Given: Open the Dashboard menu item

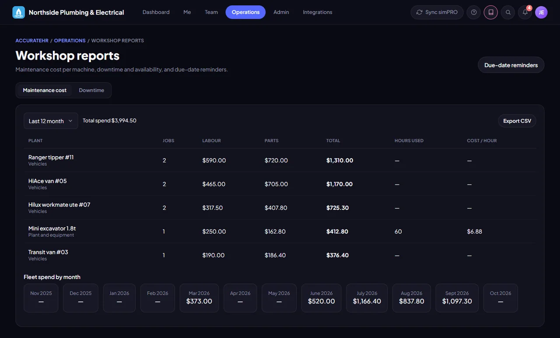Looking at the screenshot, I should 156,12.
